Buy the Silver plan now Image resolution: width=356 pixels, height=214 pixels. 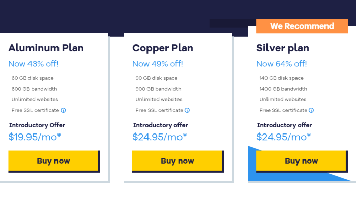coord(302,161)
